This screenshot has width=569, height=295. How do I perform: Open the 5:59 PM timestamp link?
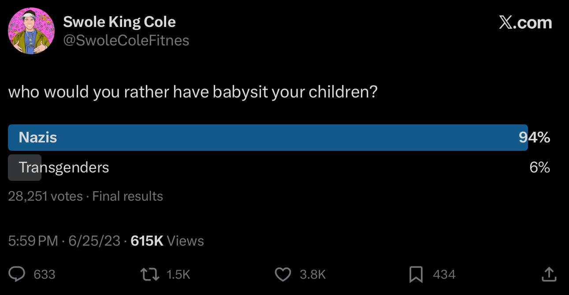tap(33, 241)
